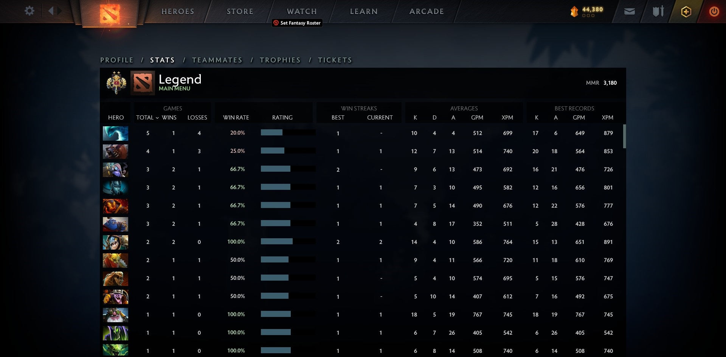This screenshot has width=726, height=357.
Task: Select Morphling's hero portrait
Action: pyautogui.click(x=115, y=133)
